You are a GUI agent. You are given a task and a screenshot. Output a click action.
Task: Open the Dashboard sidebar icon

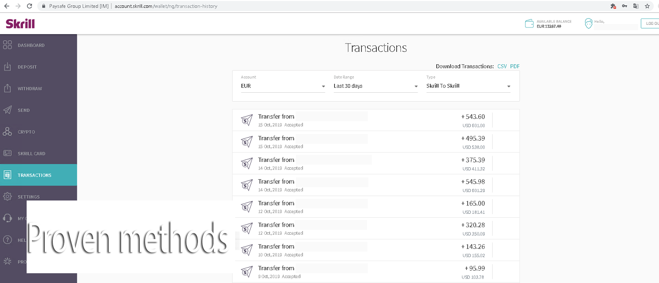[8, 45]
